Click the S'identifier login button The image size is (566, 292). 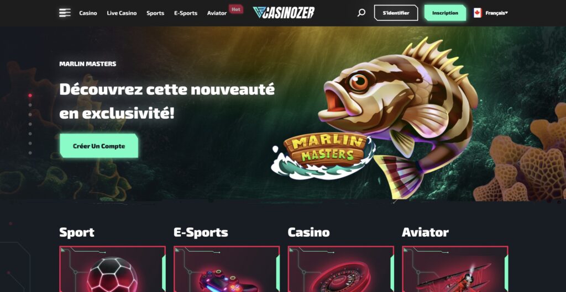pos(396,13)
